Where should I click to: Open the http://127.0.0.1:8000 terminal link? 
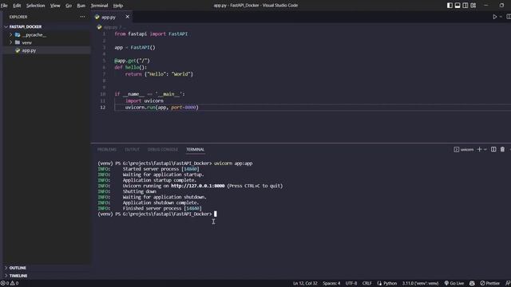point(198,186)
